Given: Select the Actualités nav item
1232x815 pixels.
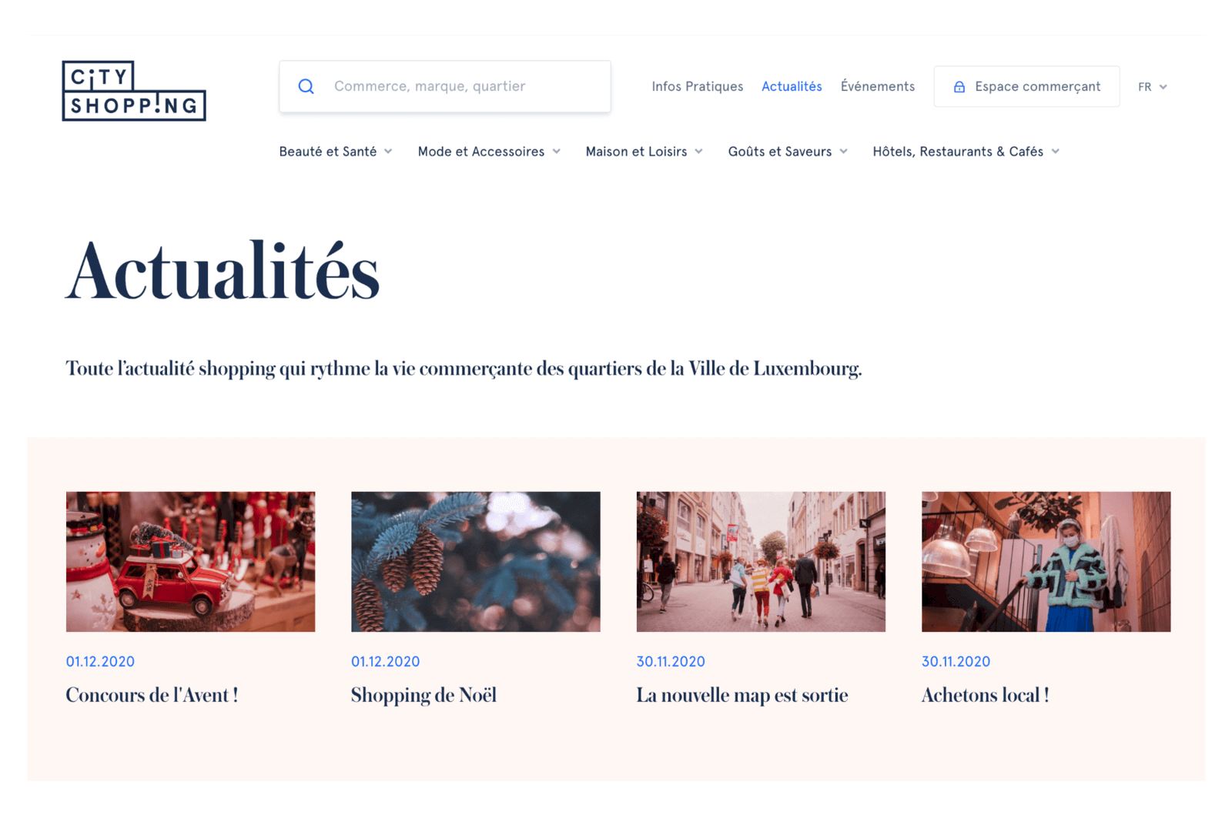Looking at the screenshot, I should pos(792,86).
